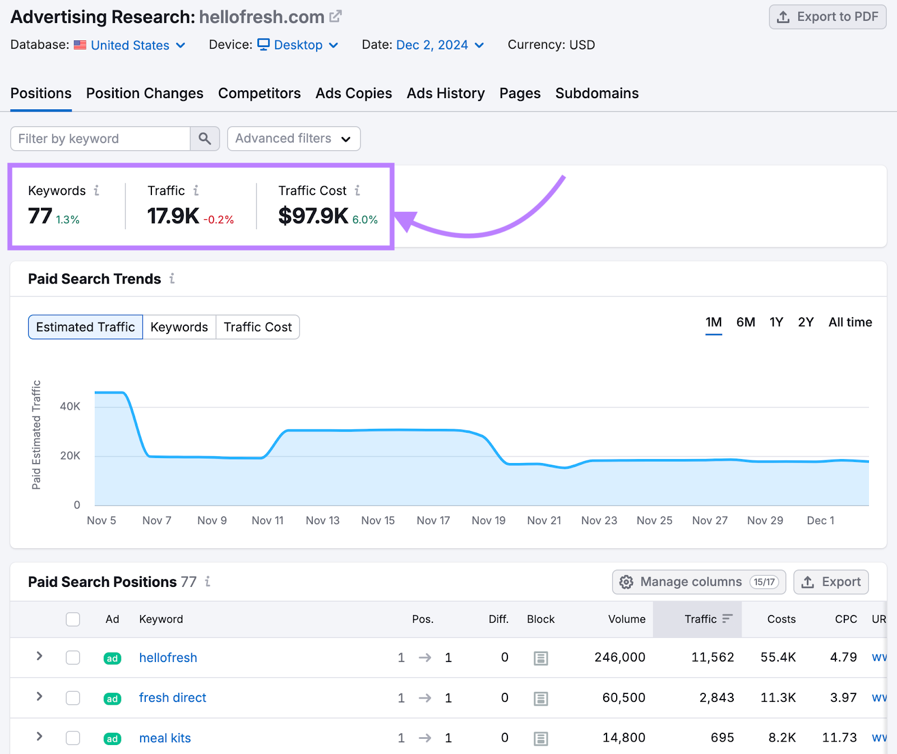Click meal kits CPC value 11.73
Viewport: 897px width, 754px height.
839,738
